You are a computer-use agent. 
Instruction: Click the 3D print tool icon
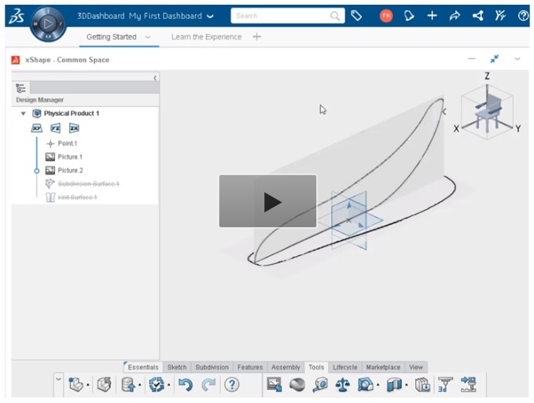pos(445,385)
